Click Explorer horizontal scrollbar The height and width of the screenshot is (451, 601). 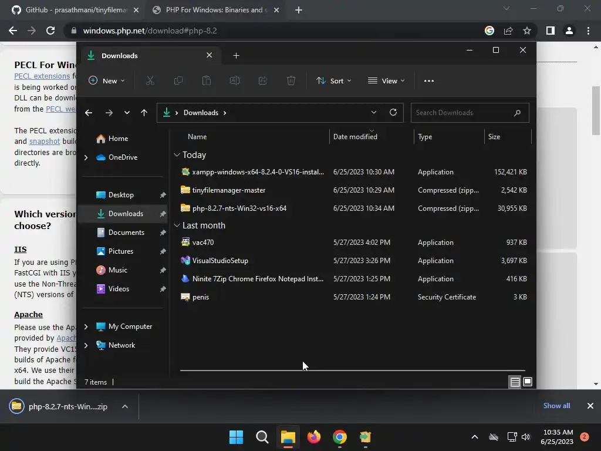coord(353,371)
